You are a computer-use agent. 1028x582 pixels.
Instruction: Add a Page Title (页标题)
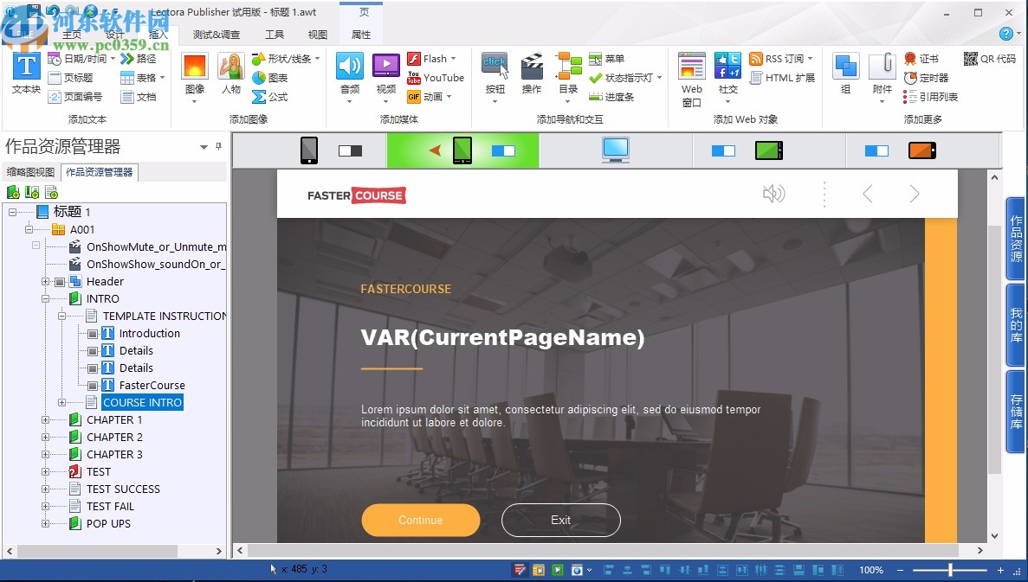click(x=70, y=78)
